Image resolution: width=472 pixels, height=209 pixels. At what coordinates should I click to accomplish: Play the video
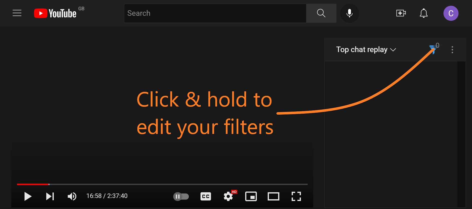[28, 196]
